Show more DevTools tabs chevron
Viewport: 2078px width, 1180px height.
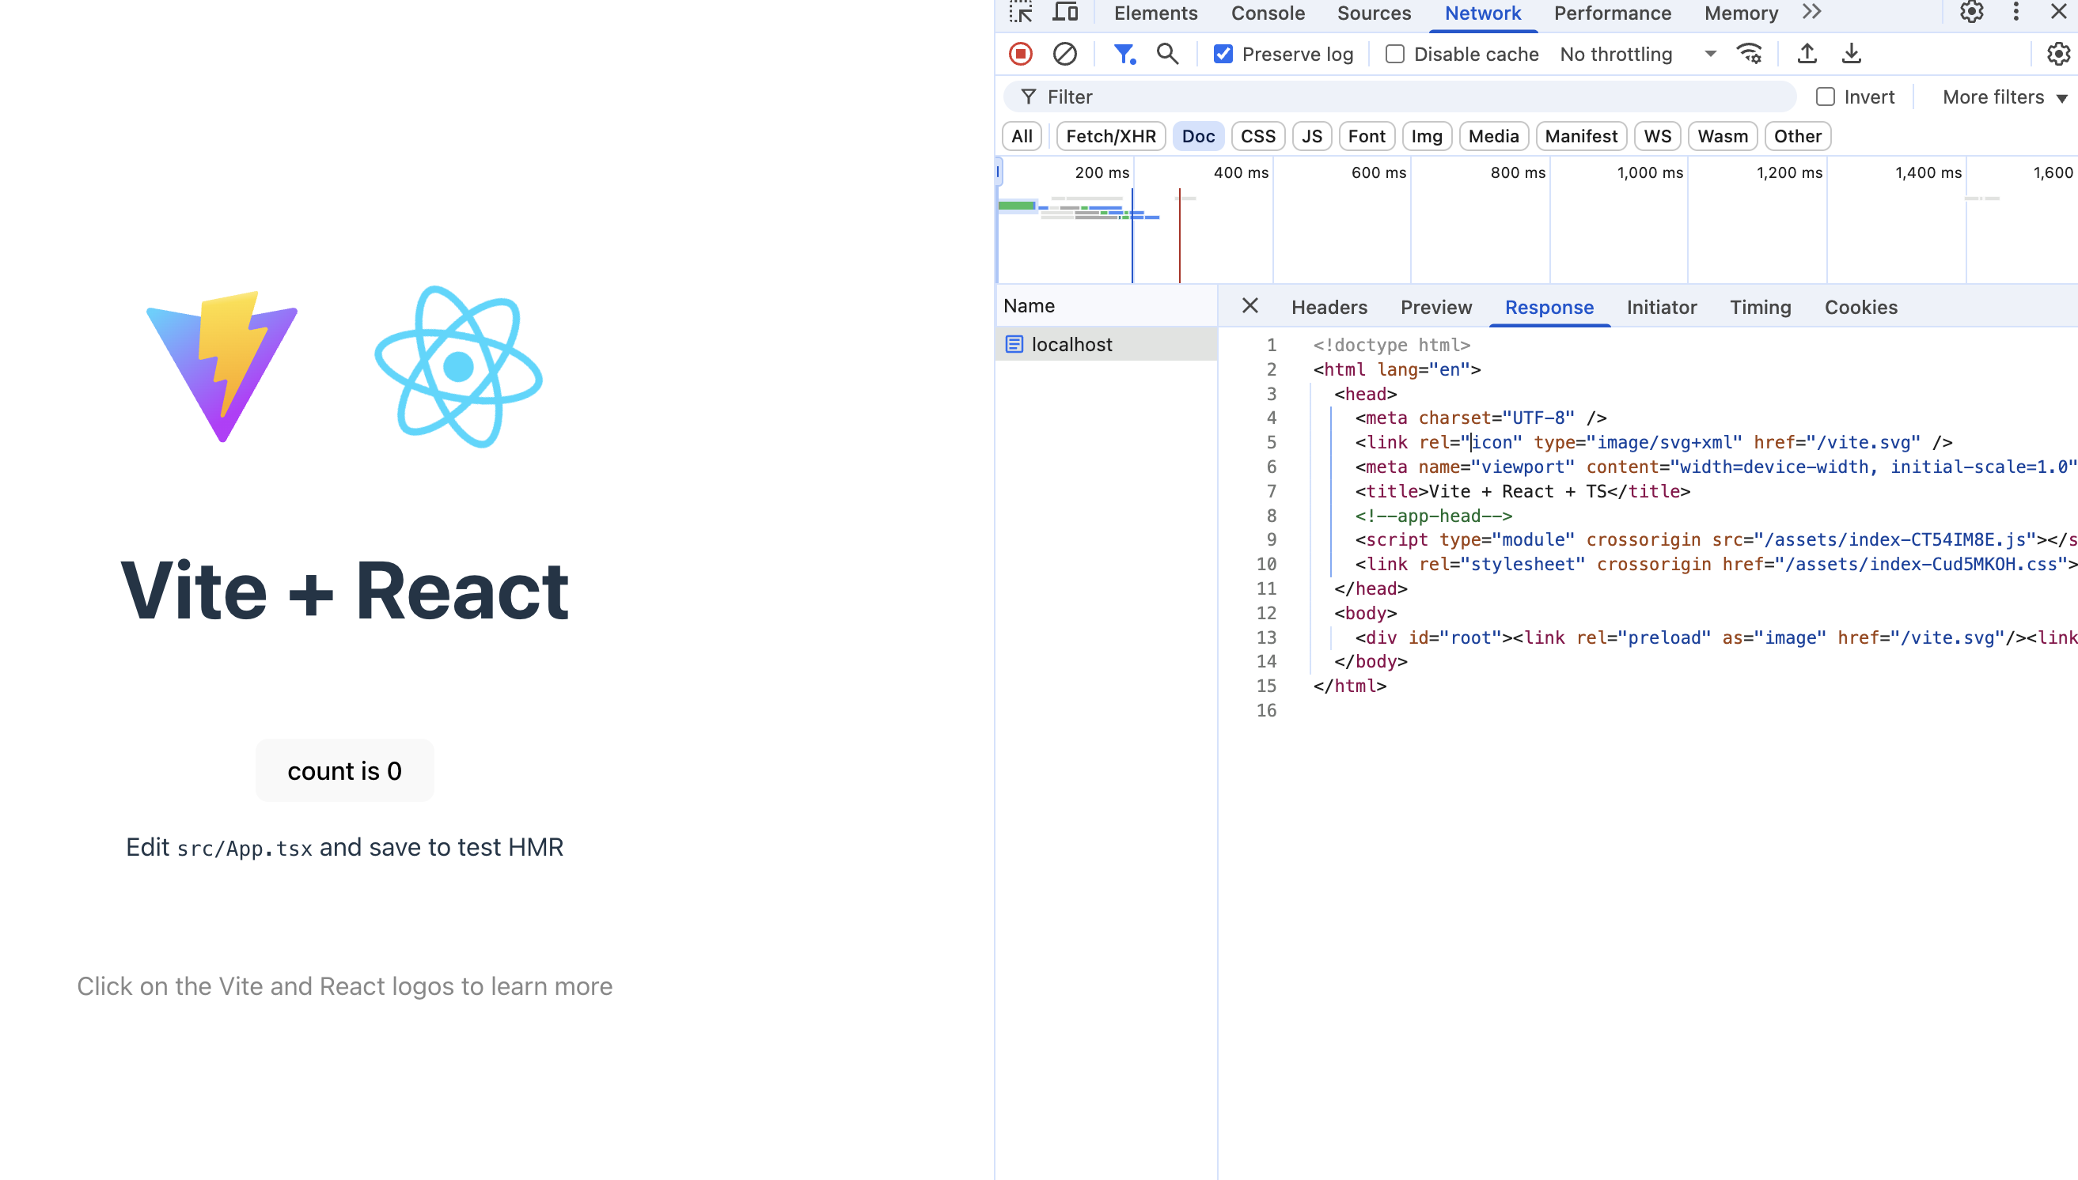[1811, 12]
